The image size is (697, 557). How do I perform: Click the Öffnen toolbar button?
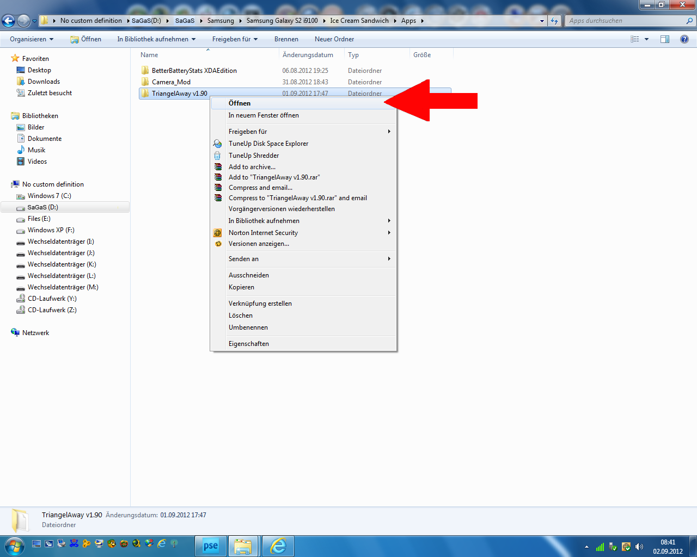[x=86, y=39]
